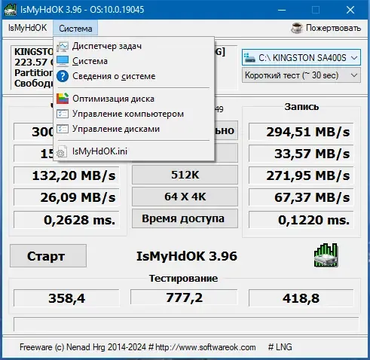Click the 294,51 MB/s write value

301,132
